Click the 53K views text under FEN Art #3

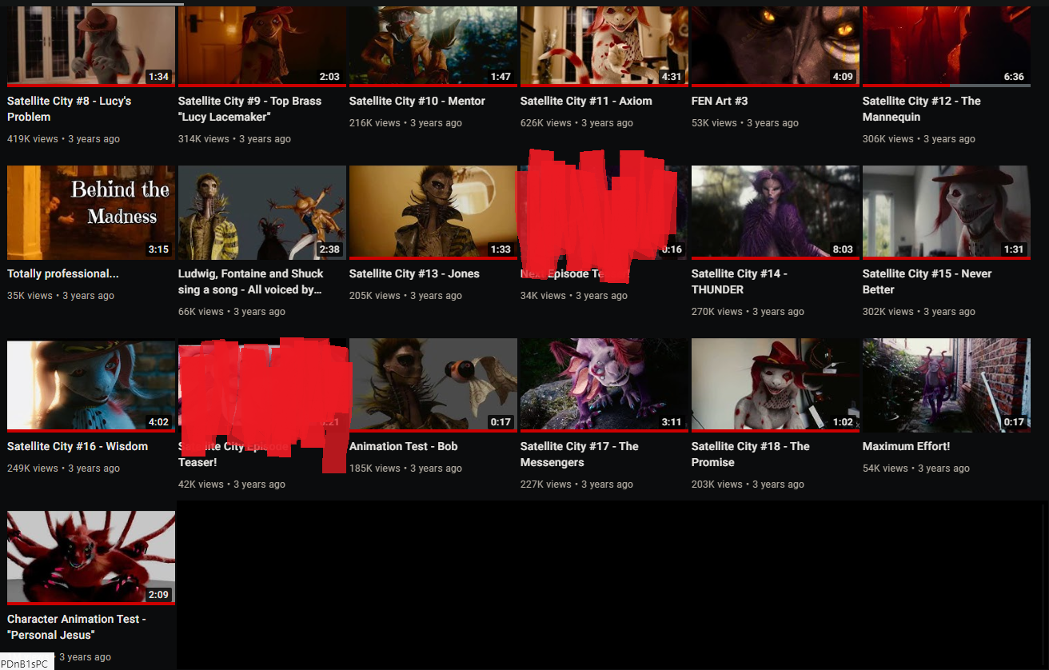click(x=714, y=123)
